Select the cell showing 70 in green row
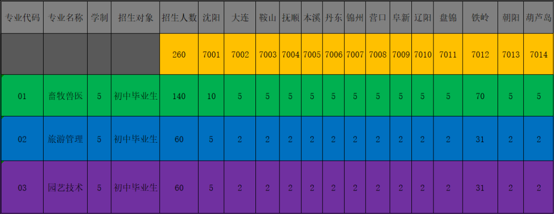Viewport: 554px width, 214px height. pos(480,96)
